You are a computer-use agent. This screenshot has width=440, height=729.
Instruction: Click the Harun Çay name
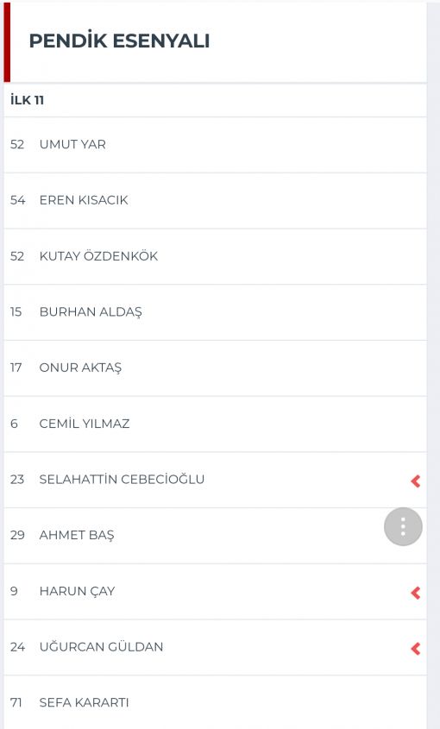click(x=77, y=591)
